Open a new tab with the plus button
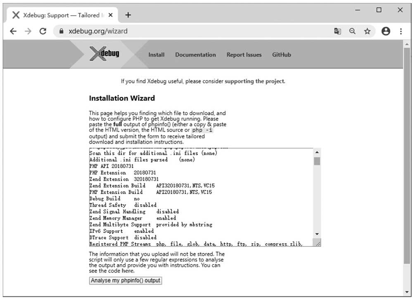413x298 pixels. point(128,15)
